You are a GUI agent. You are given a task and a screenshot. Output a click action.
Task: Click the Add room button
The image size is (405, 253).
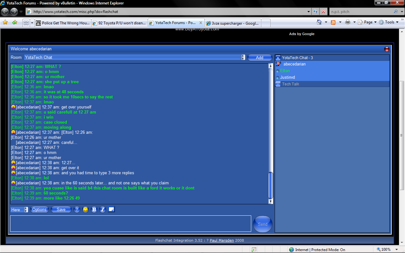pos(260,58)
